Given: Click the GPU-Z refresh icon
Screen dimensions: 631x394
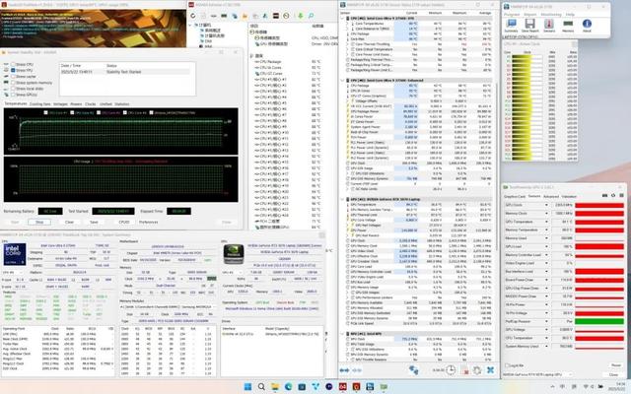Looking at the screenshot, I should pos(613,195).
